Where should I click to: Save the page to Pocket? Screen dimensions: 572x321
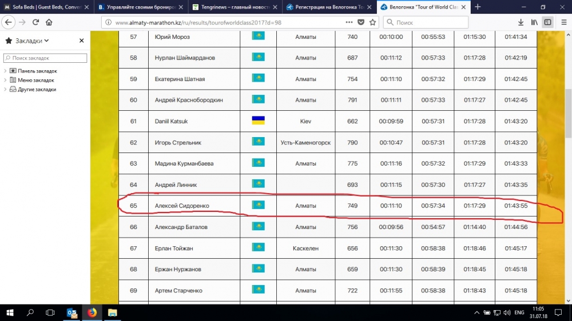[361, 22]
